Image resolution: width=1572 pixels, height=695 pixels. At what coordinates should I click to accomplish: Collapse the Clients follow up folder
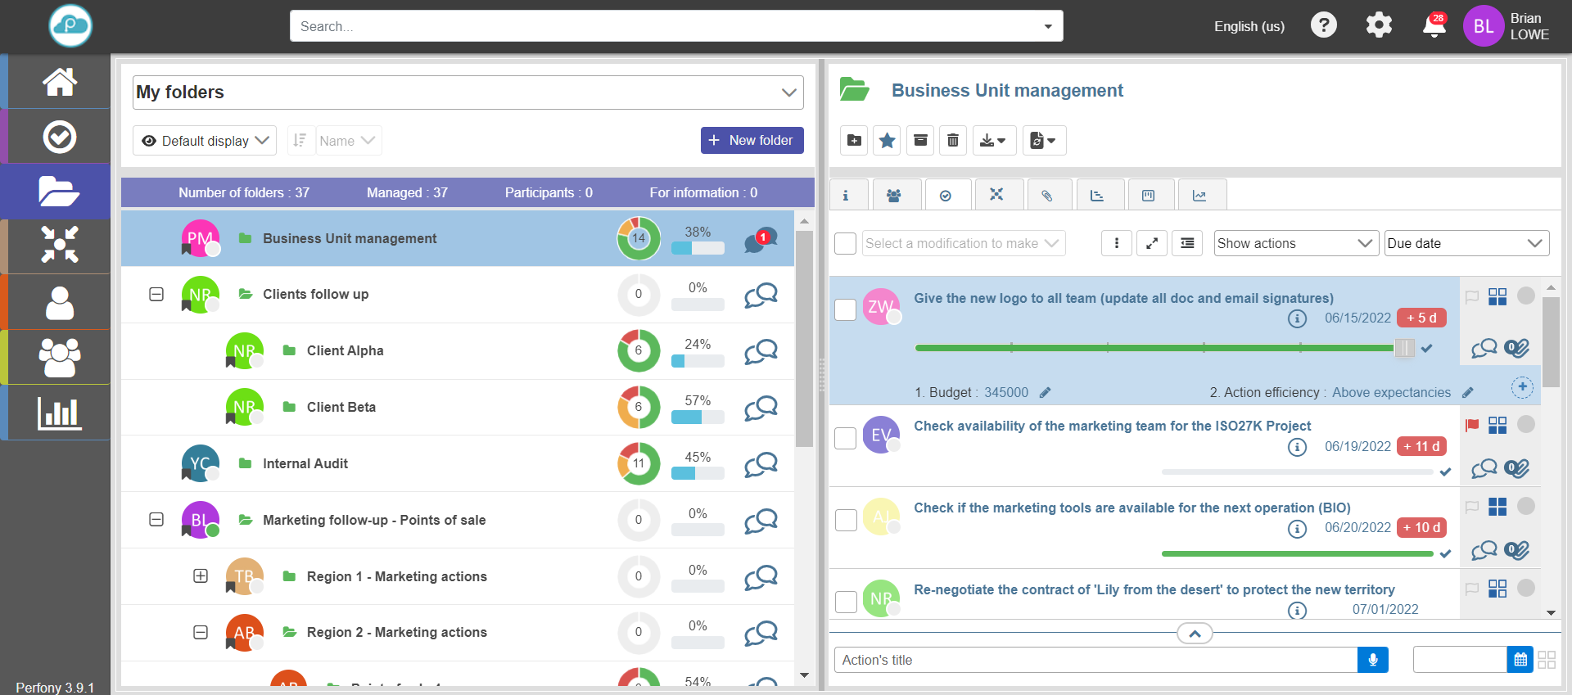click(x=156, y=294)
